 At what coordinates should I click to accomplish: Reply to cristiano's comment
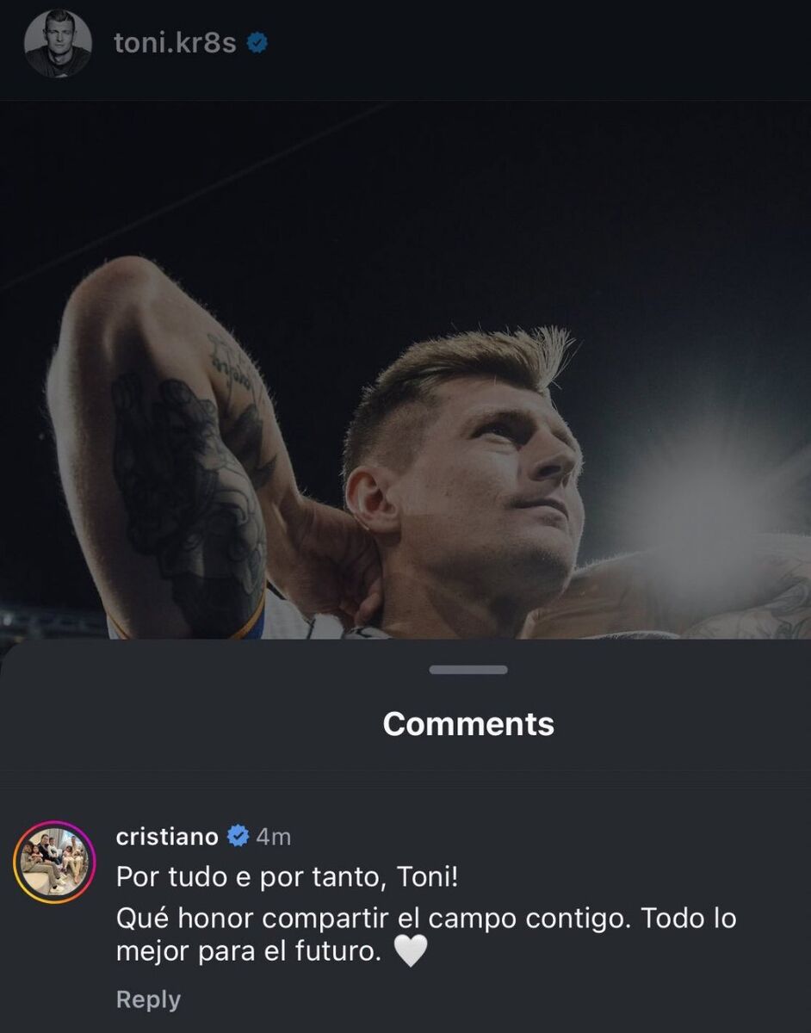pyautogui.click(x=148, y=999)
